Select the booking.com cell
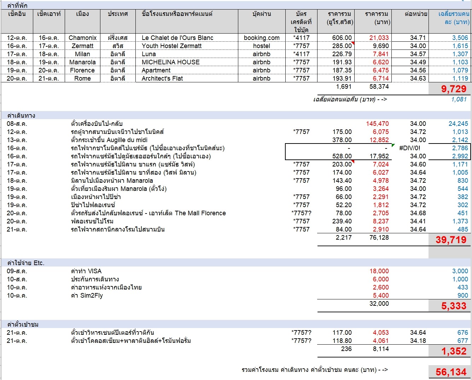The image size is (472, 380). tap(262, 38)
